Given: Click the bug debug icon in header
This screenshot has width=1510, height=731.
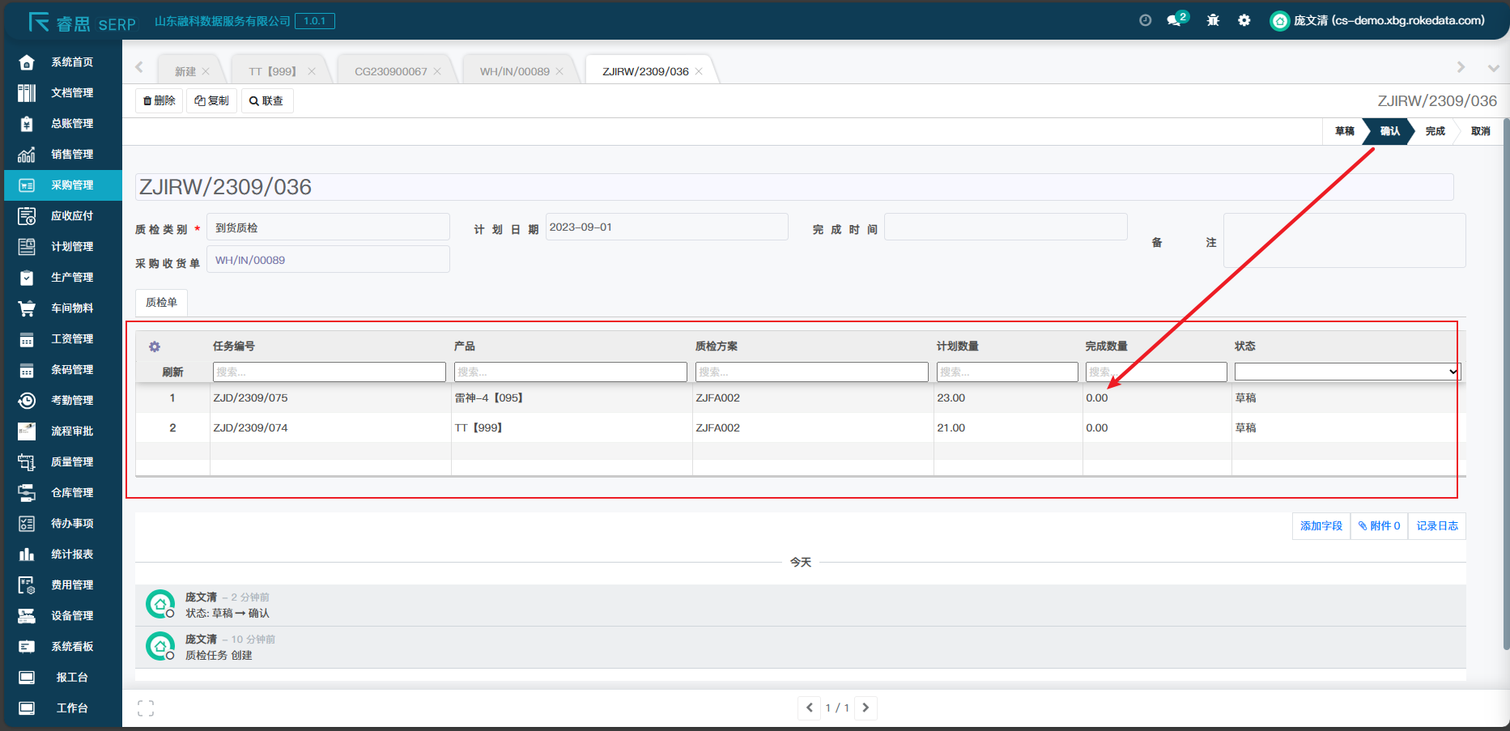Looking at the screenshot, I should click(x=1213, y=20).
